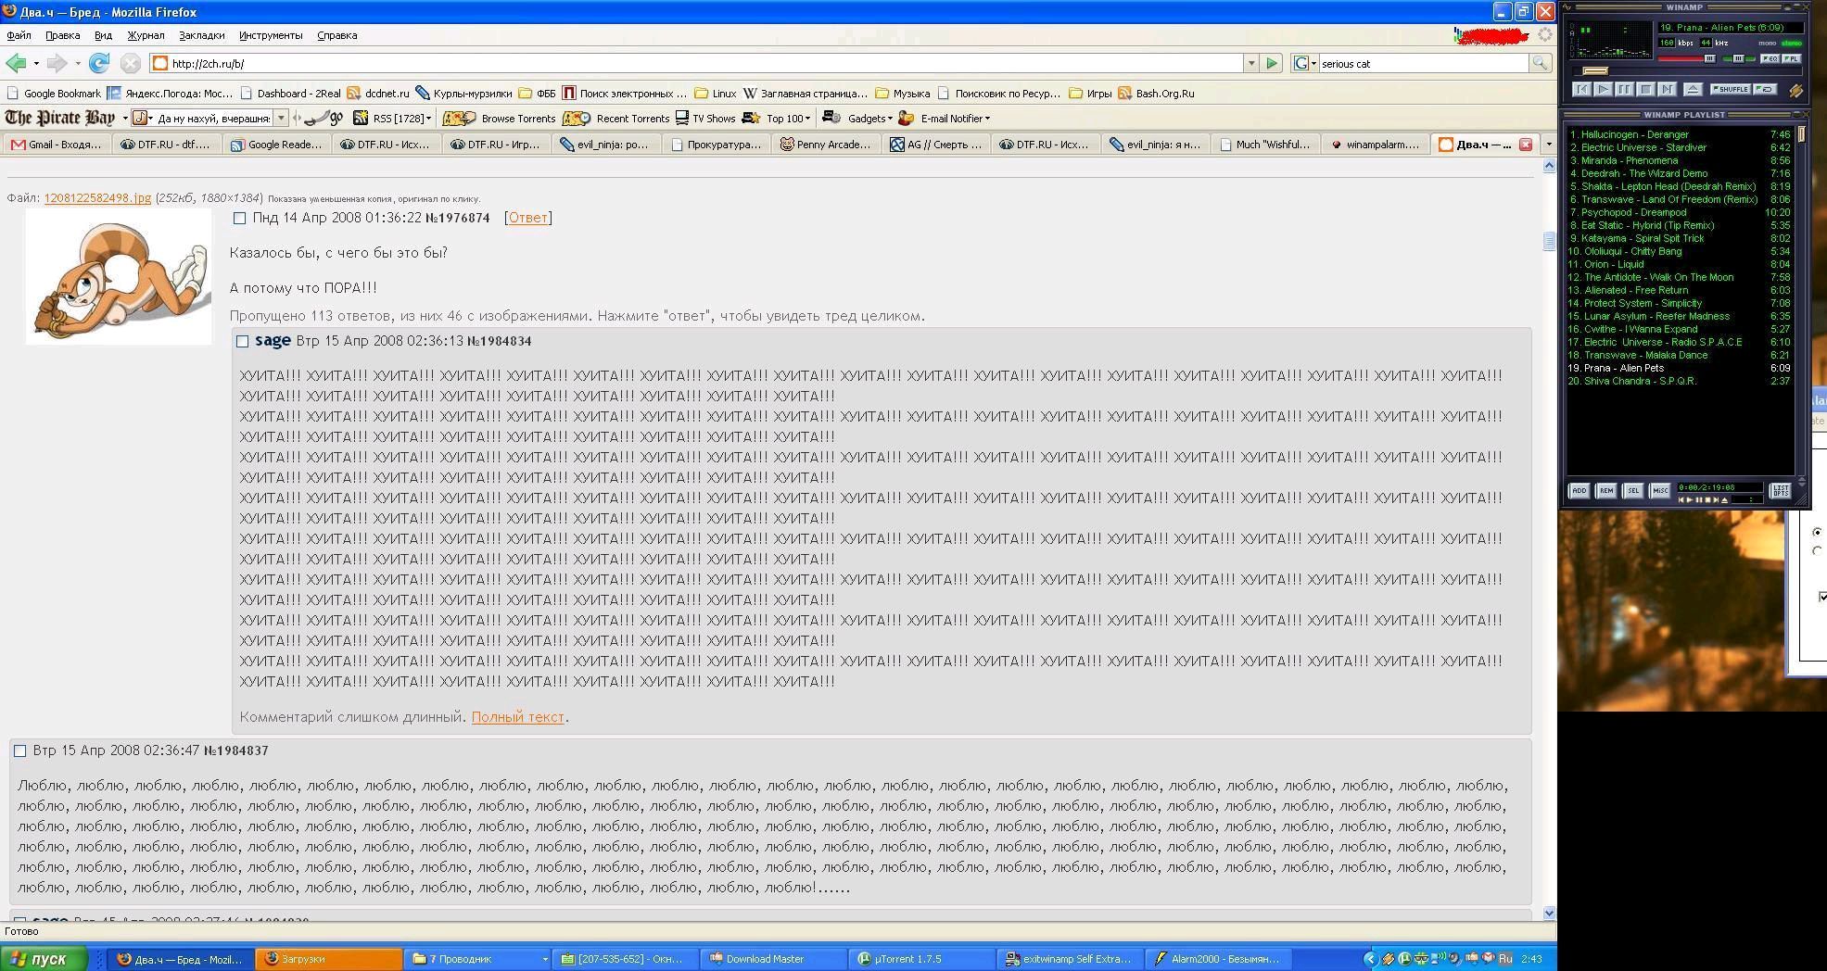
Task: Tick checkbox of post №1976874
Action: point(240,219)
